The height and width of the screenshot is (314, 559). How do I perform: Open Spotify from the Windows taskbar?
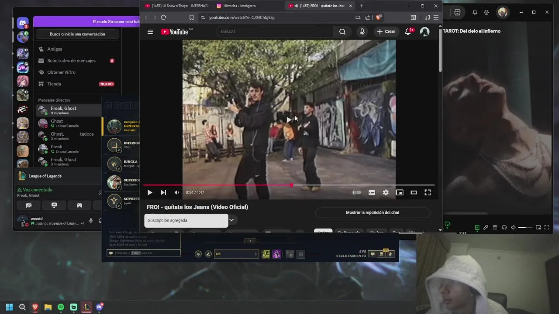click(x=61, y=307)
